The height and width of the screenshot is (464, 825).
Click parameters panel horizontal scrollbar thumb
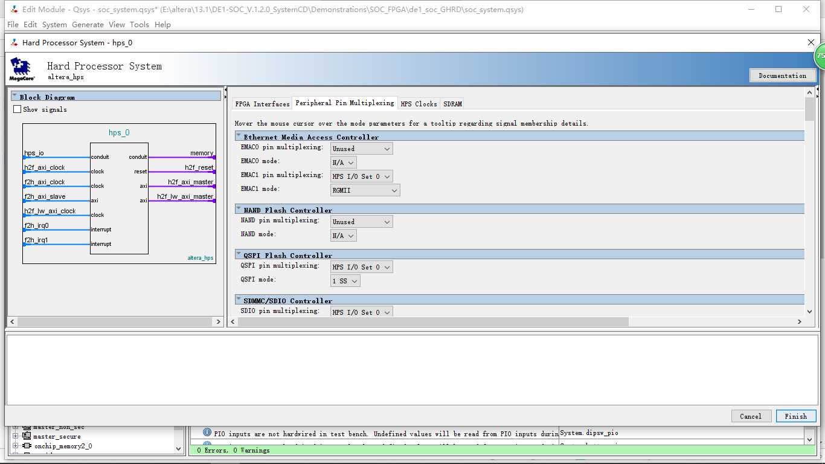click(x=434, y=321)
